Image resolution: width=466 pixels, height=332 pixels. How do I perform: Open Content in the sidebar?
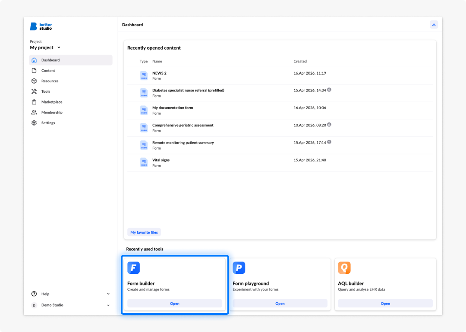71,70
